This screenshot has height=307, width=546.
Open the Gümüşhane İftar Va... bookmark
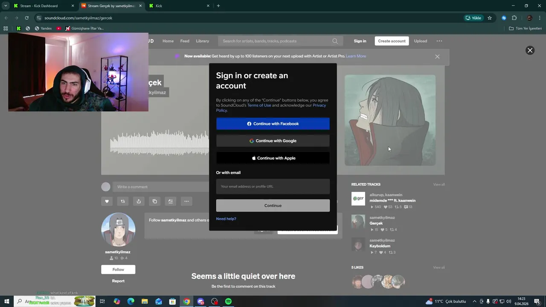coord(84,29)
